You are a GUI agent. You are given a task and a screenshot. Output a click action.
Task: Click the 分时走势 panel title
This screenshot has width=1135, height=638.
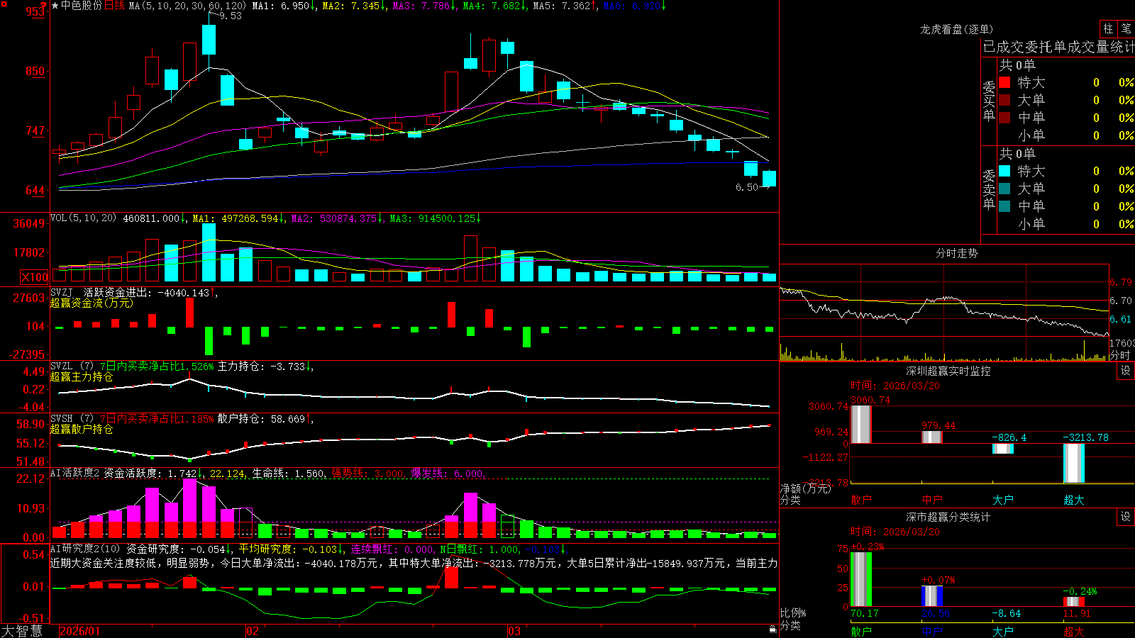point(957,253)
